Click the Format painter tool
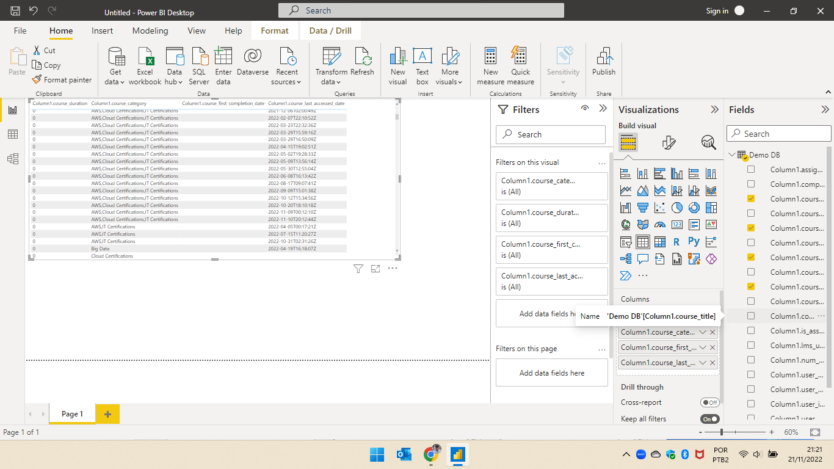This screenshot has width=834, height=469. (x=62, y=80)
